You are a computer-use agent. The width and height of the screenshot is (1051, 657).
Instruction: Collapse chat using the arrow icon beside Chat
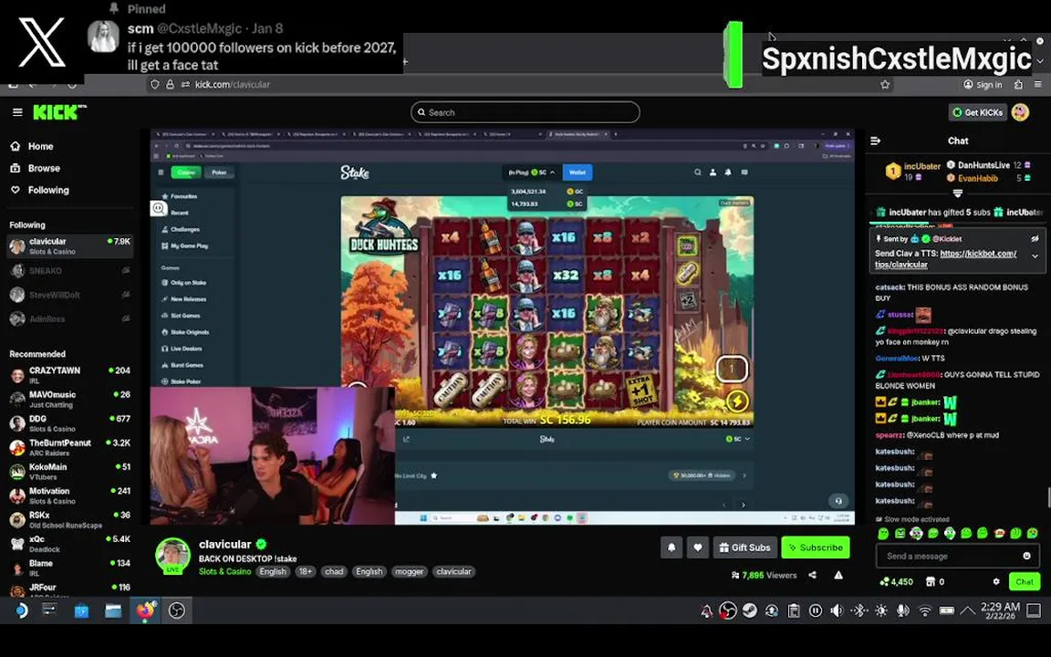[875, 141]
